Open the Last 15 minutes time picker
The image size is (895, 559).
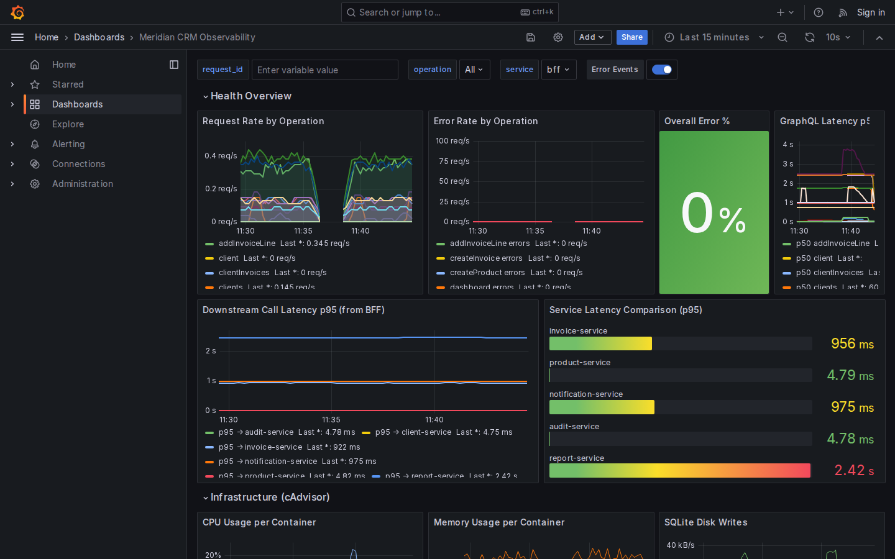point(714,37)
